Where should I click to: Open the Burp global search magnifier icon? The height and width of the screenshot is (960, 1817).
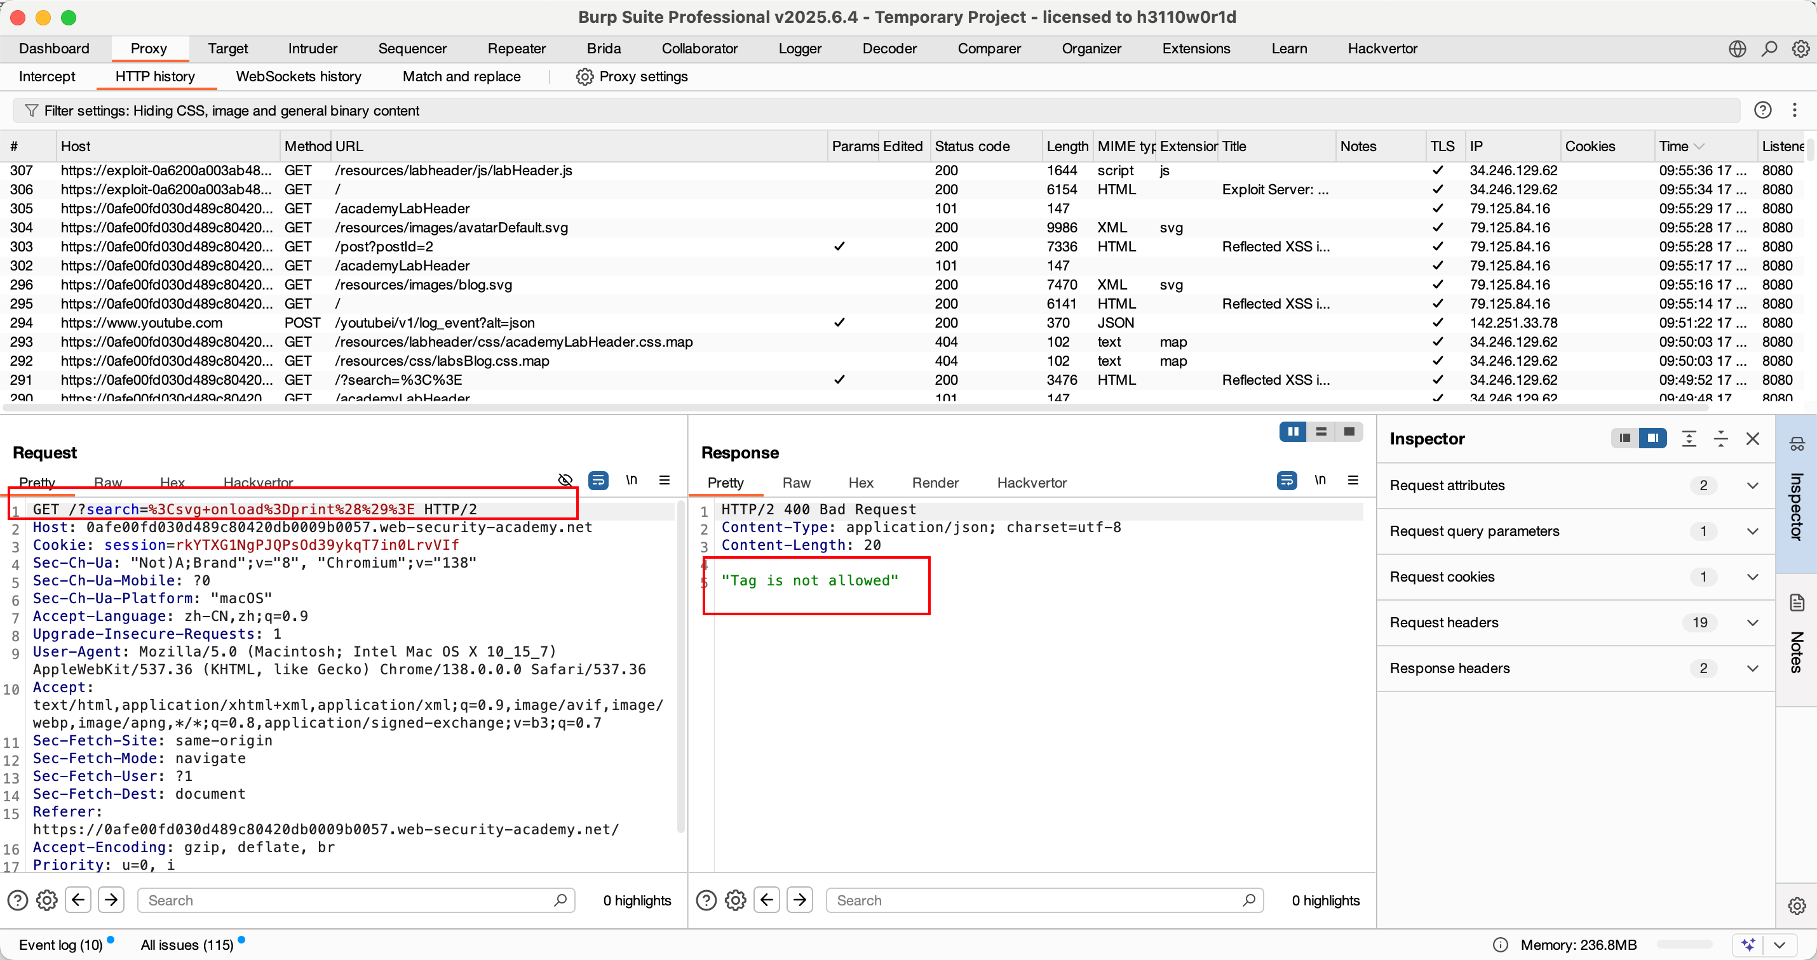pos(1769,49)
